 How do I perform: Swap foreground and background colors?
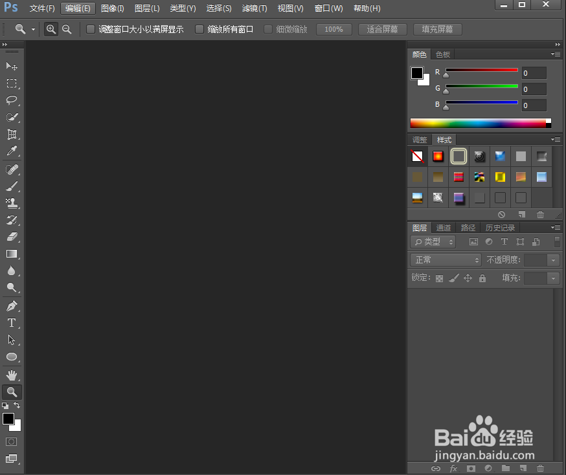[x=17, y=405]
